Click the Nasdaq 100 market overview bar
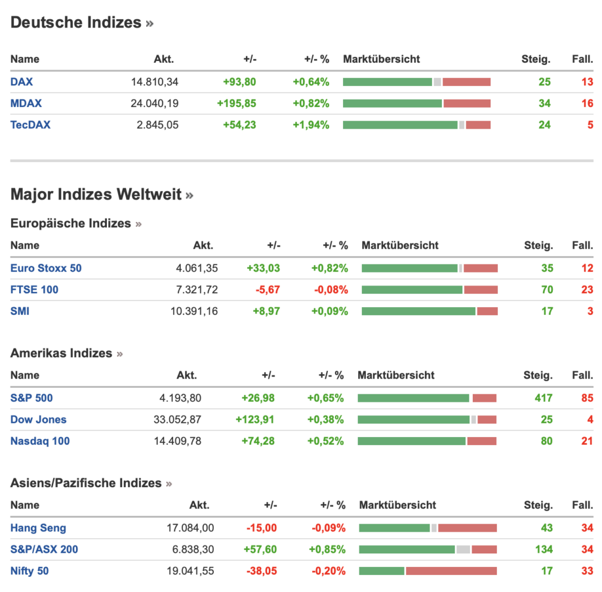The width and height of the screenshot is (602, 592). (427, 441)
